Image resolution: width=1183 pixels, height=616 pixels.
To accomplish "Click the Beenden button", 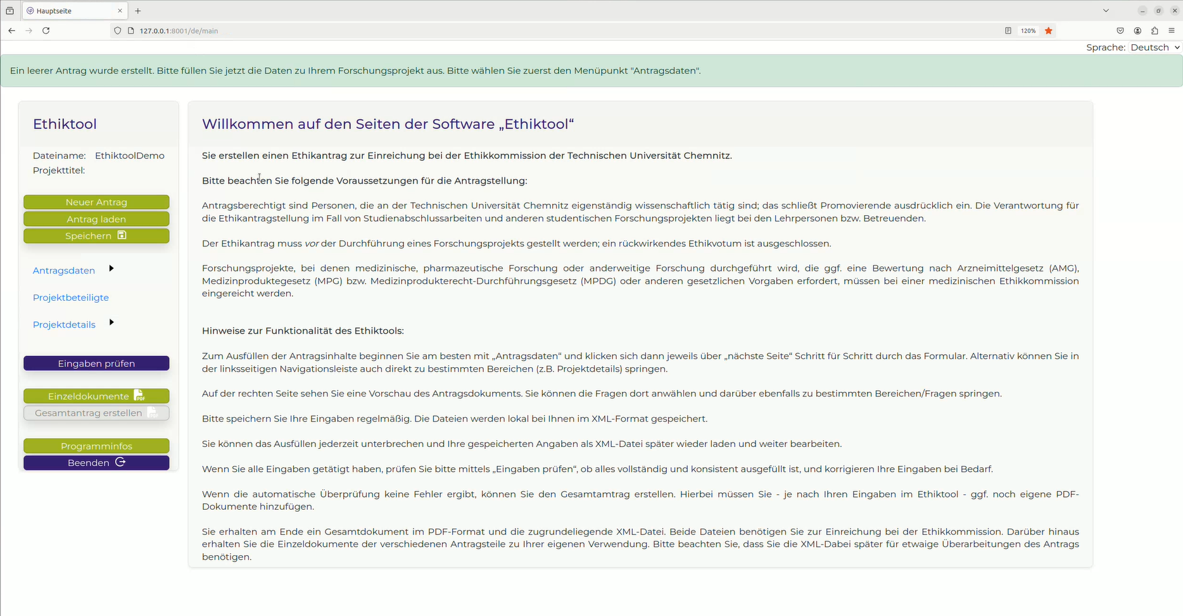I will (x=96, y=463).
